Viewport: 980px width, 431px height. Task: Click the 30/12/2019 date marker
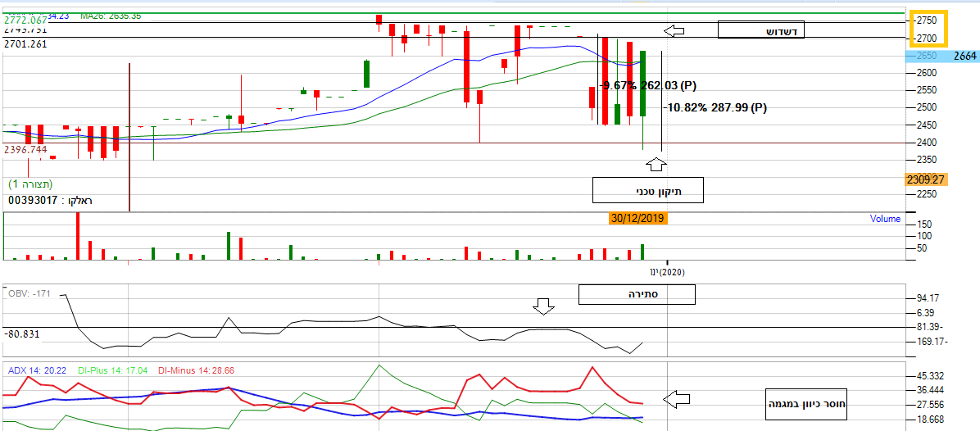click(x=638, y=218)
